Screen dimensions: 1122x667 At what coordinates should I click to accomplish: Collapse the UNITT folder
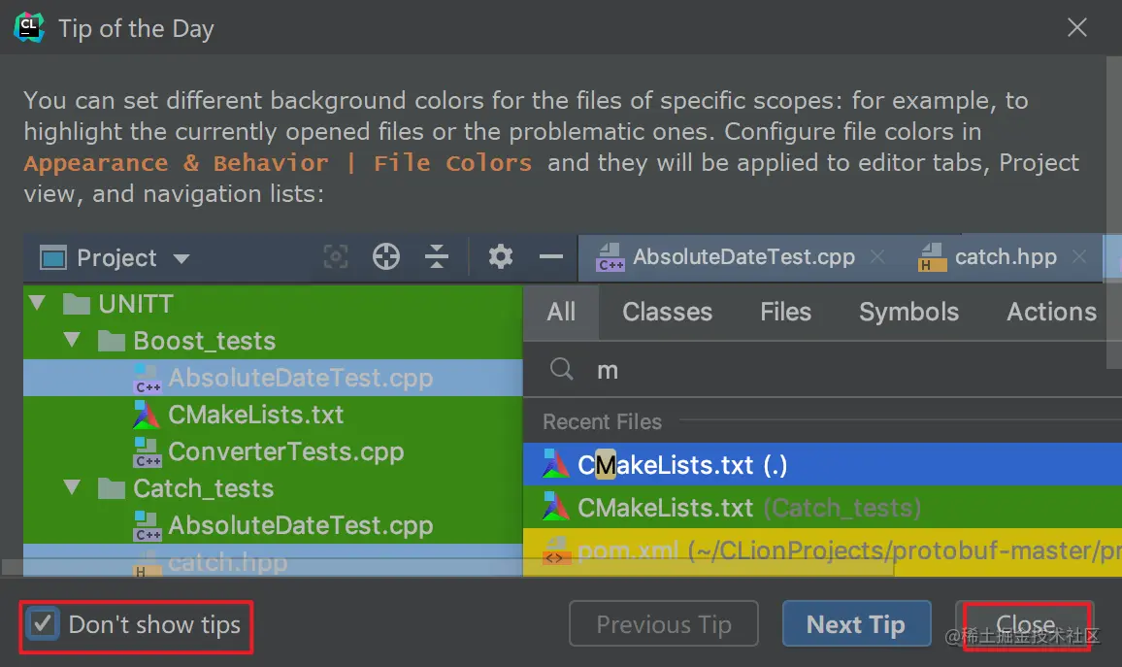[37, 304]
